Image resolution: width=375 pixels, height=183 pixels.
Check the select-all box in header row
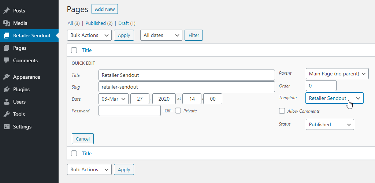pos(74,50)
